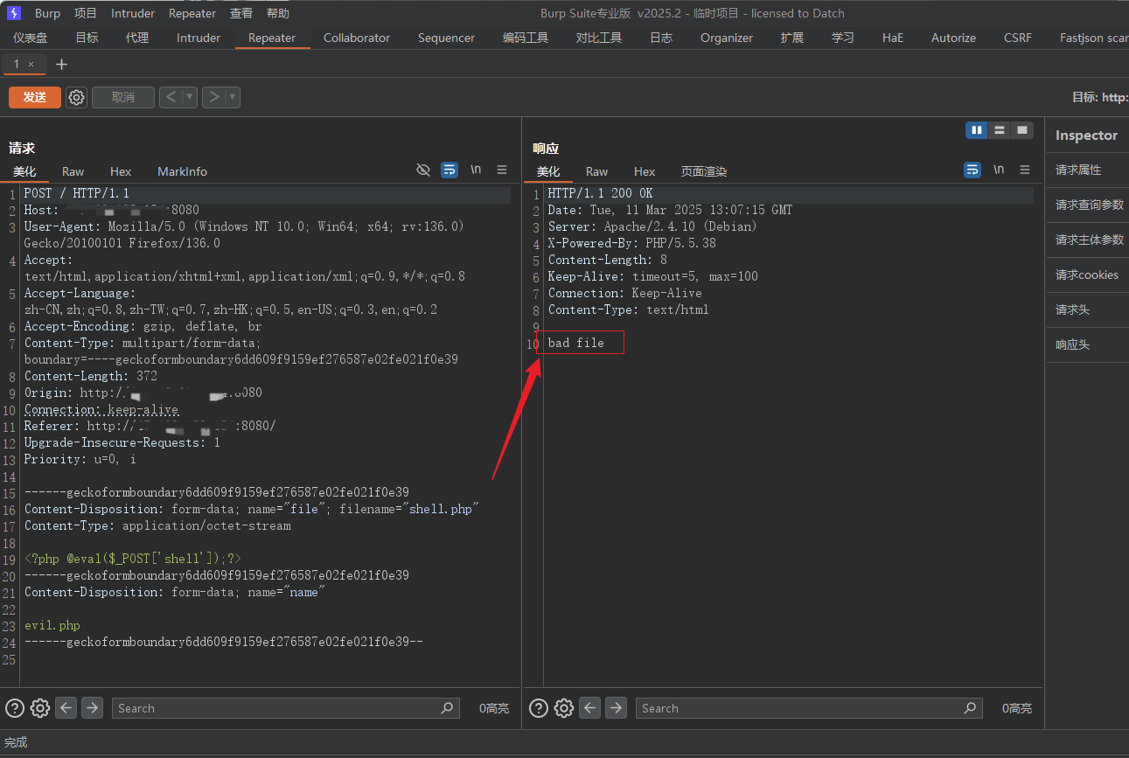The image size is (1129, 758).
Task: Select Raw view in response pane
Action: tap(596, 171)
